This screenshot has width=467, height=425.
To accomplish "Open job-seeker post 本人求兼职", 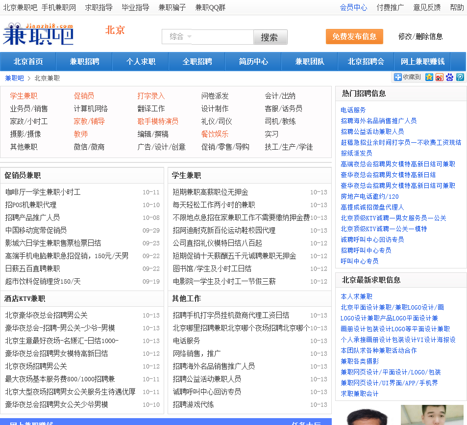I will (356, 296).
